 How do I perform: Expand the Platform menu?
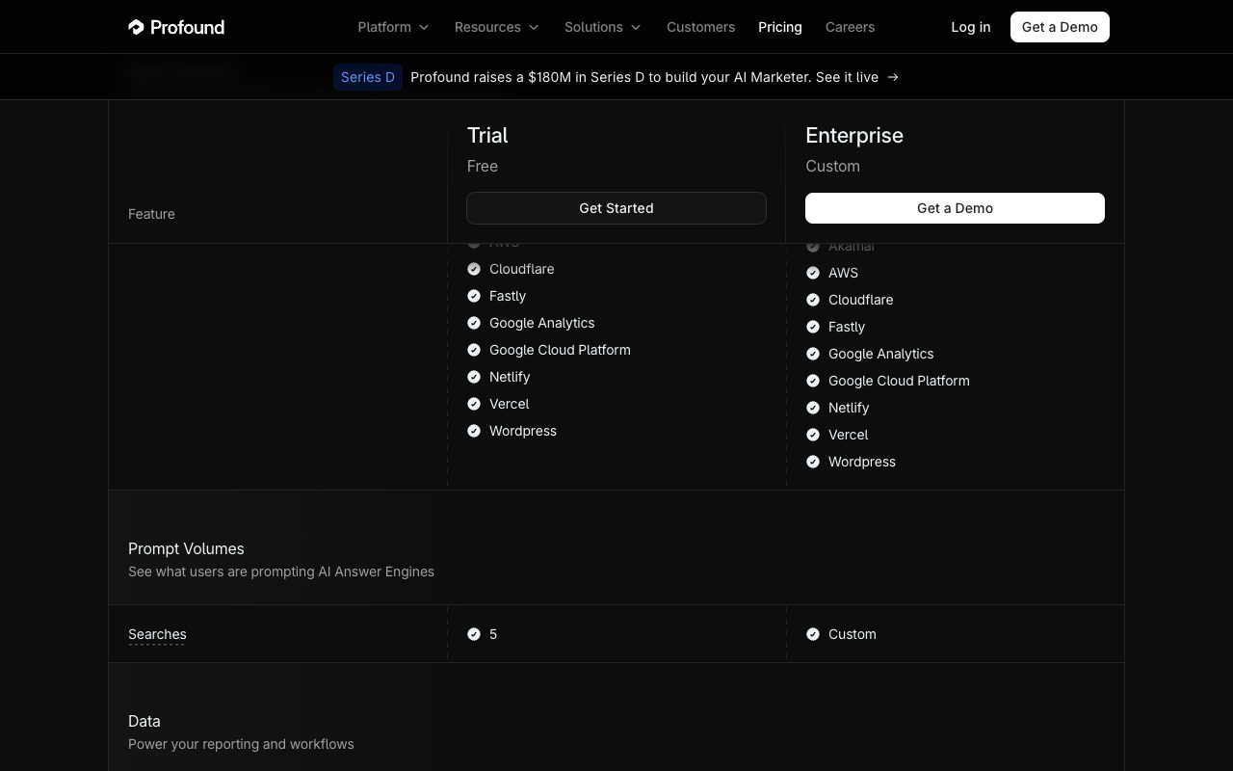coord(393,27)
